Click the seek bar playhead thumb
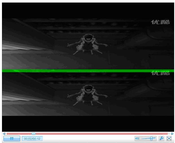 34,133
